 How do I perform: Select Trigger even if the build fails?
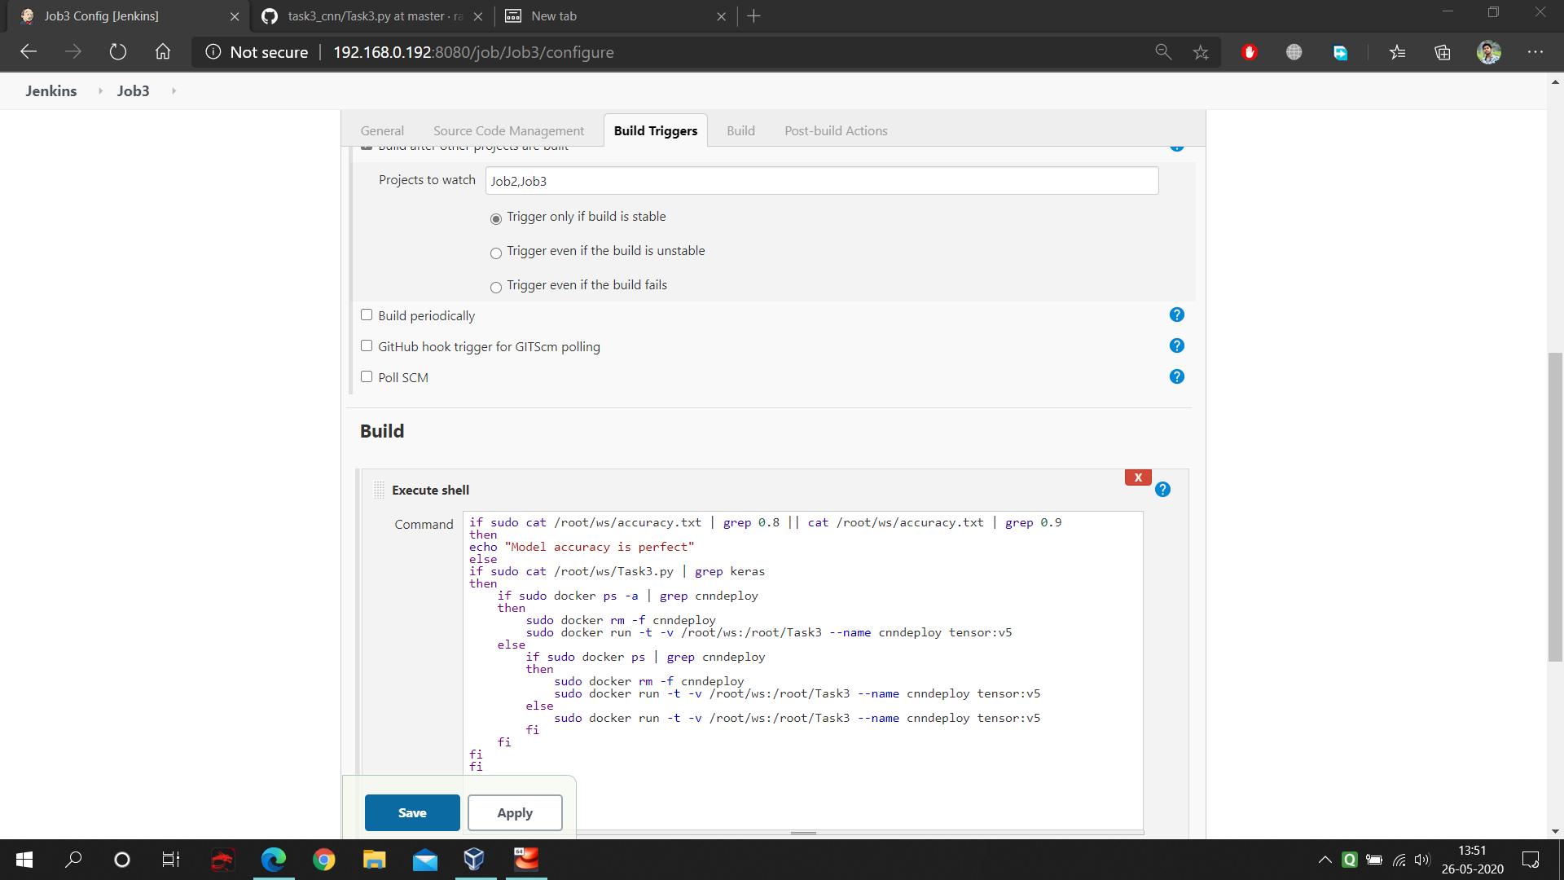pos(495,287)
